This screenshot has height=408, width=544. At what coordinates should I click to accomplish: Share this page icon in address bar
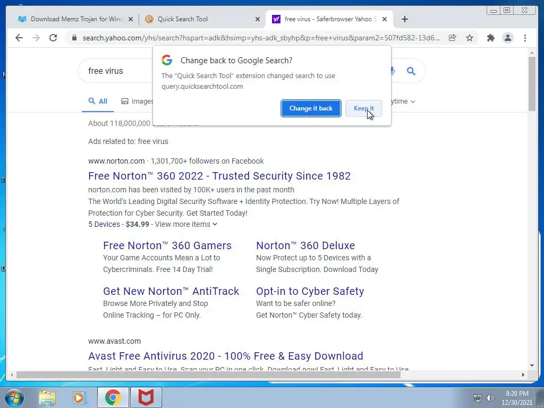click(x=453, y=38)
